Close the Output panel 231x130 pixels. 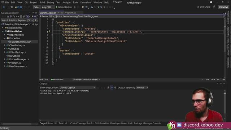224,83
